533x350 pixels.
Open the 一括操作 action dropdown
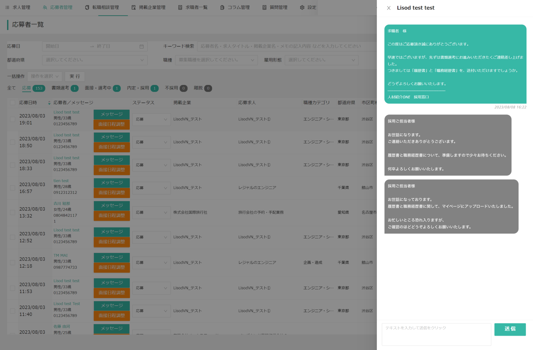pos(45,76)
